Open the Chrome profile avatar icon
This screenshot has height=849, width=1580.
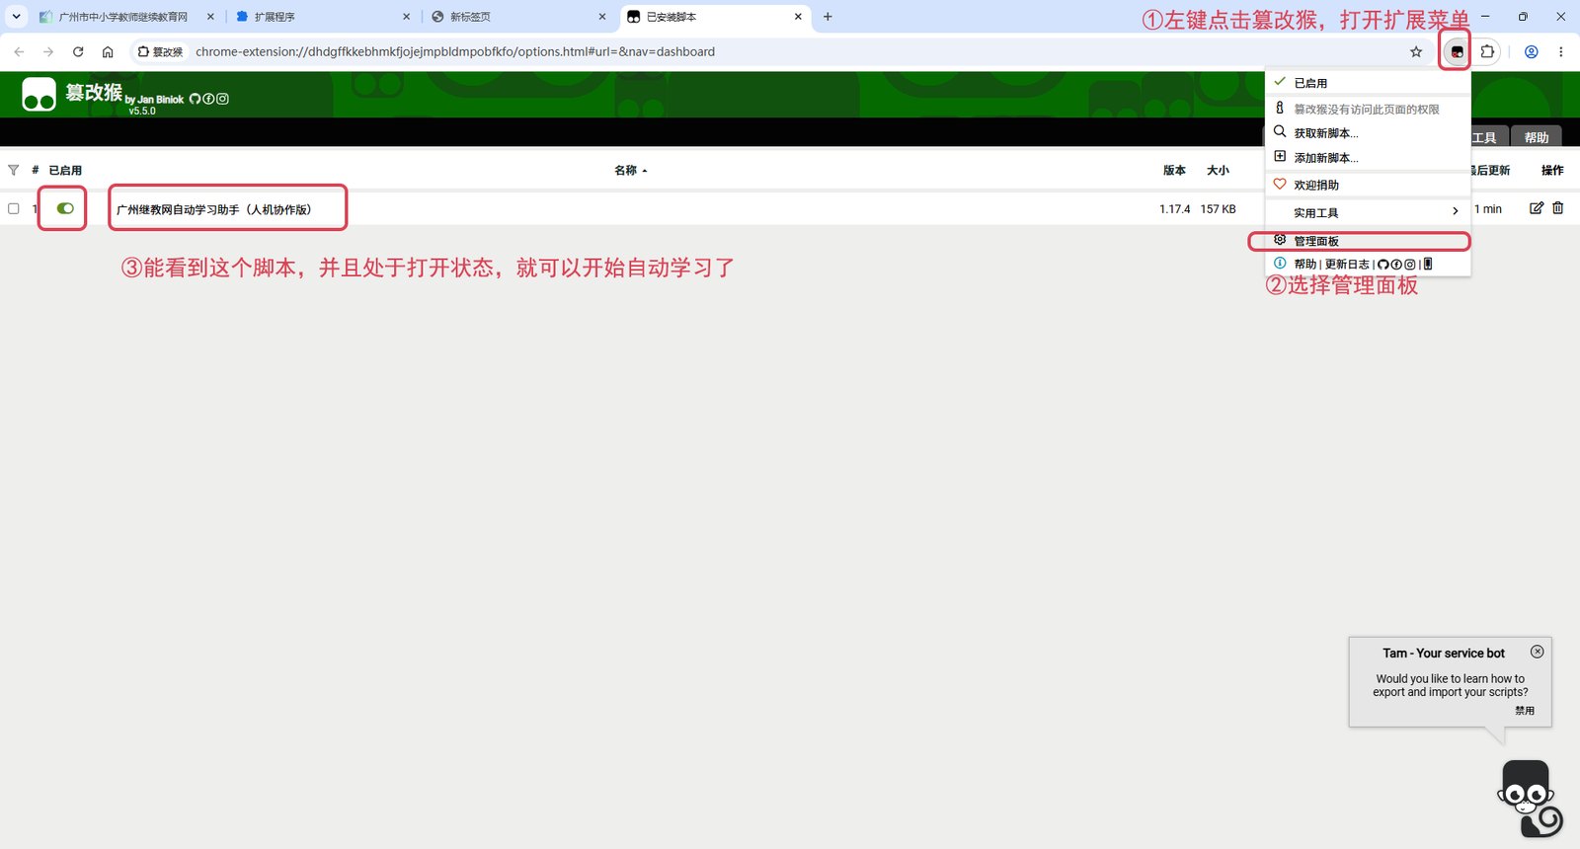point(1531,51)
